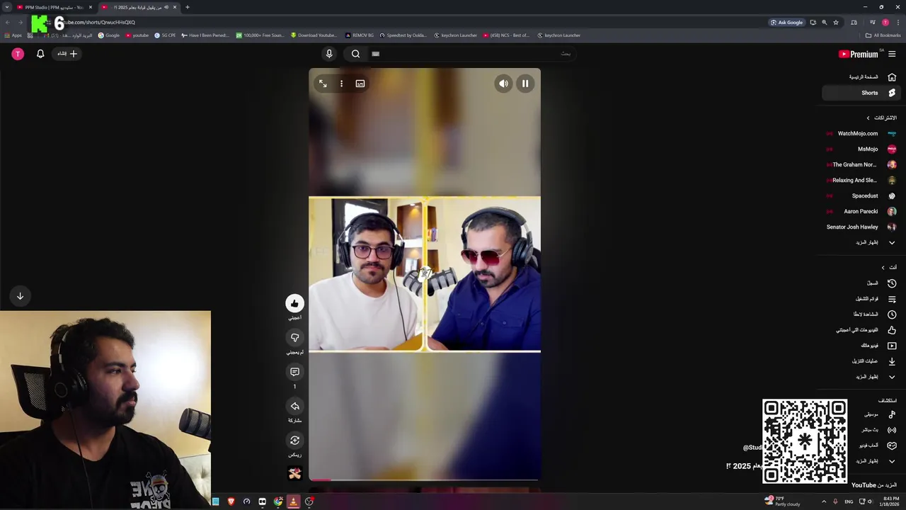Screen dimensions: 906x510
Task: Switch to PPM Studio browser tab
Action: coord(55,7)
